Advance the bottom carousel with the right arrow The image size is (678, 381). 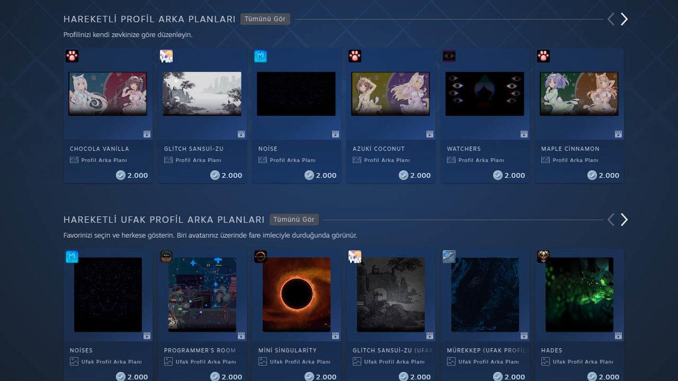click(x=624, y=219)
